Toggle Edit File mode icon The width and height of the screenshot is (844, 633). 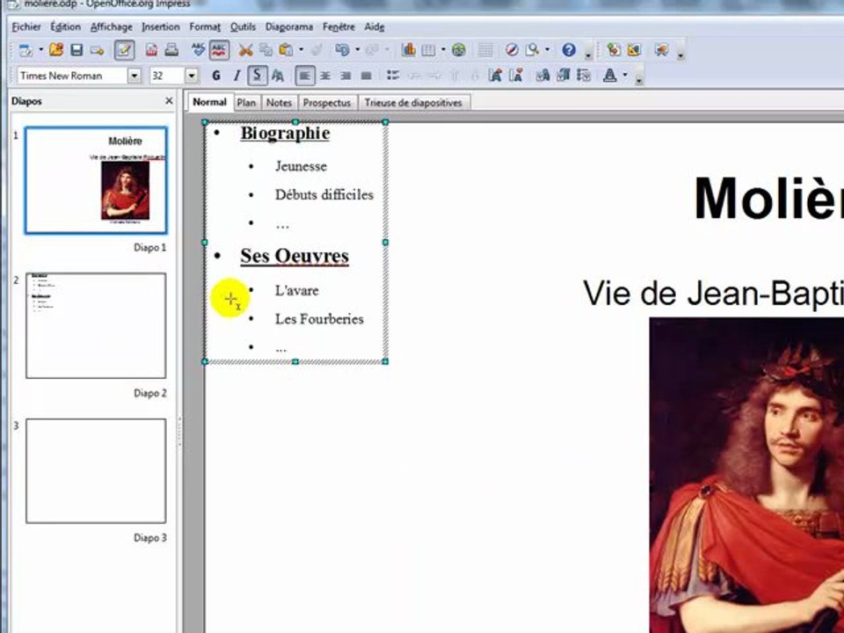coord(124,51)
